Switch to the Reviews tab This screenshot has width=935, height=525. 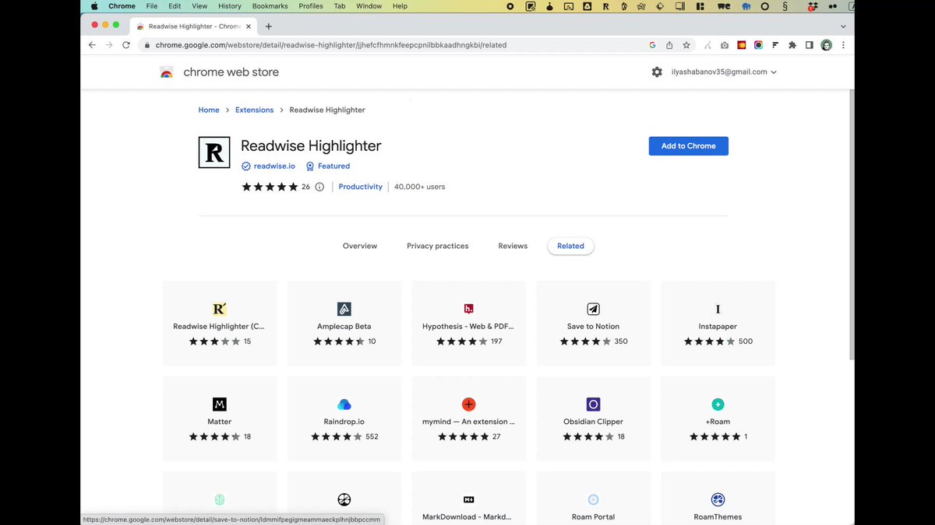point(513,246)
